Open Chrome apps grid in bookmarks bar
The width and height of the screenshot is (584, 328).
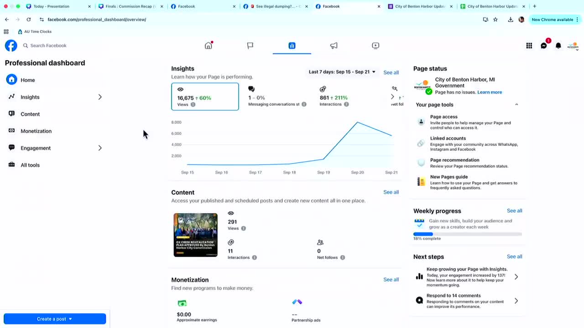click(6, 31)
